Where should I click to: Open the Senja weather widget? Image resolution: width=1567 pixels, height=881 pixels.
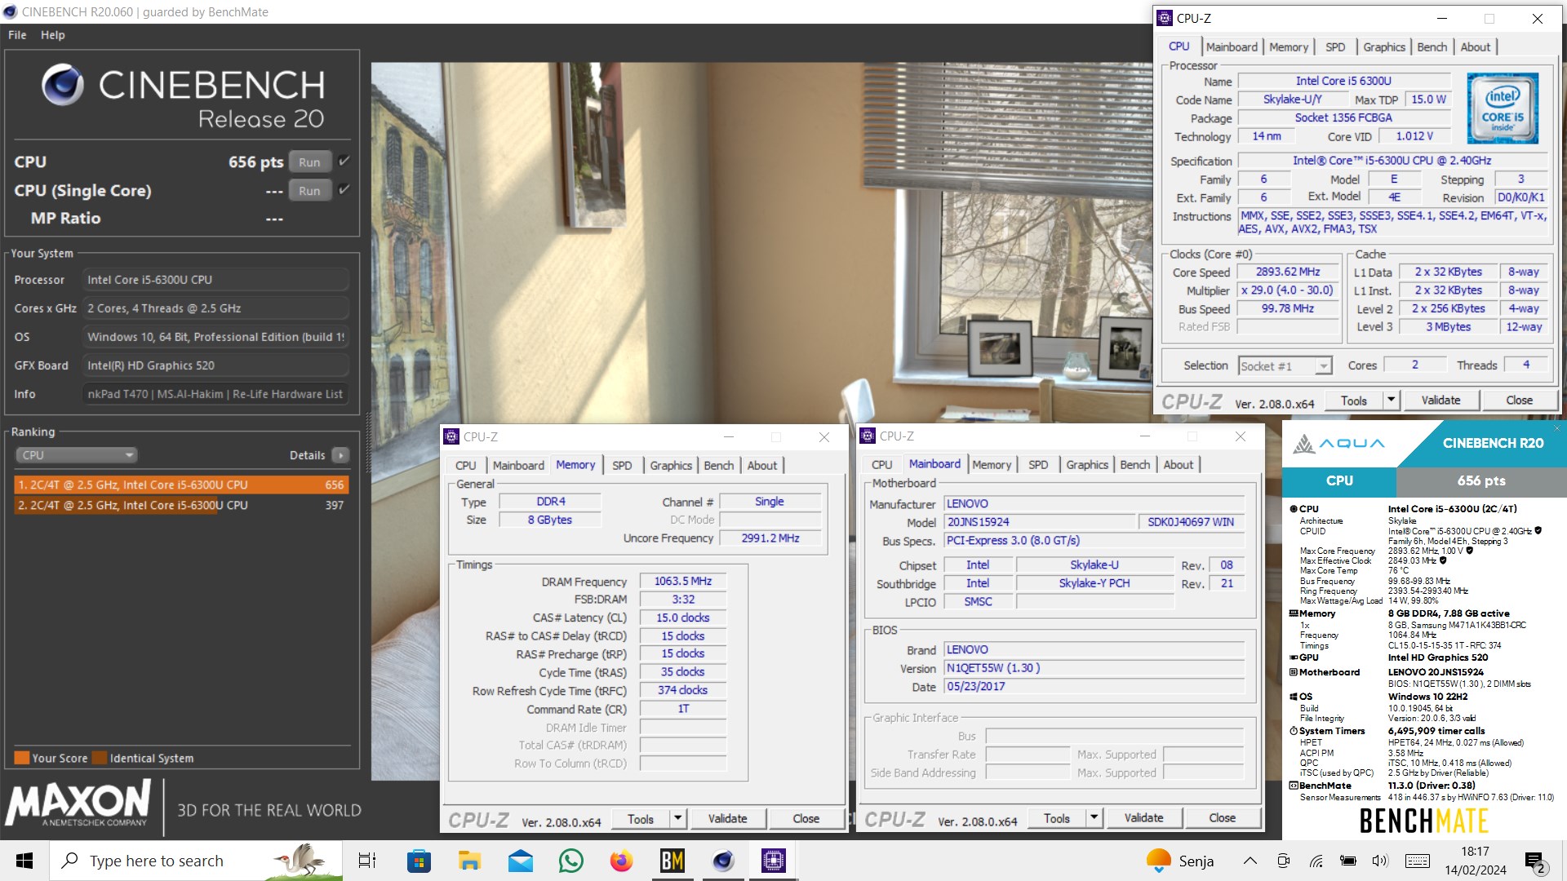tap(1179, 861)
